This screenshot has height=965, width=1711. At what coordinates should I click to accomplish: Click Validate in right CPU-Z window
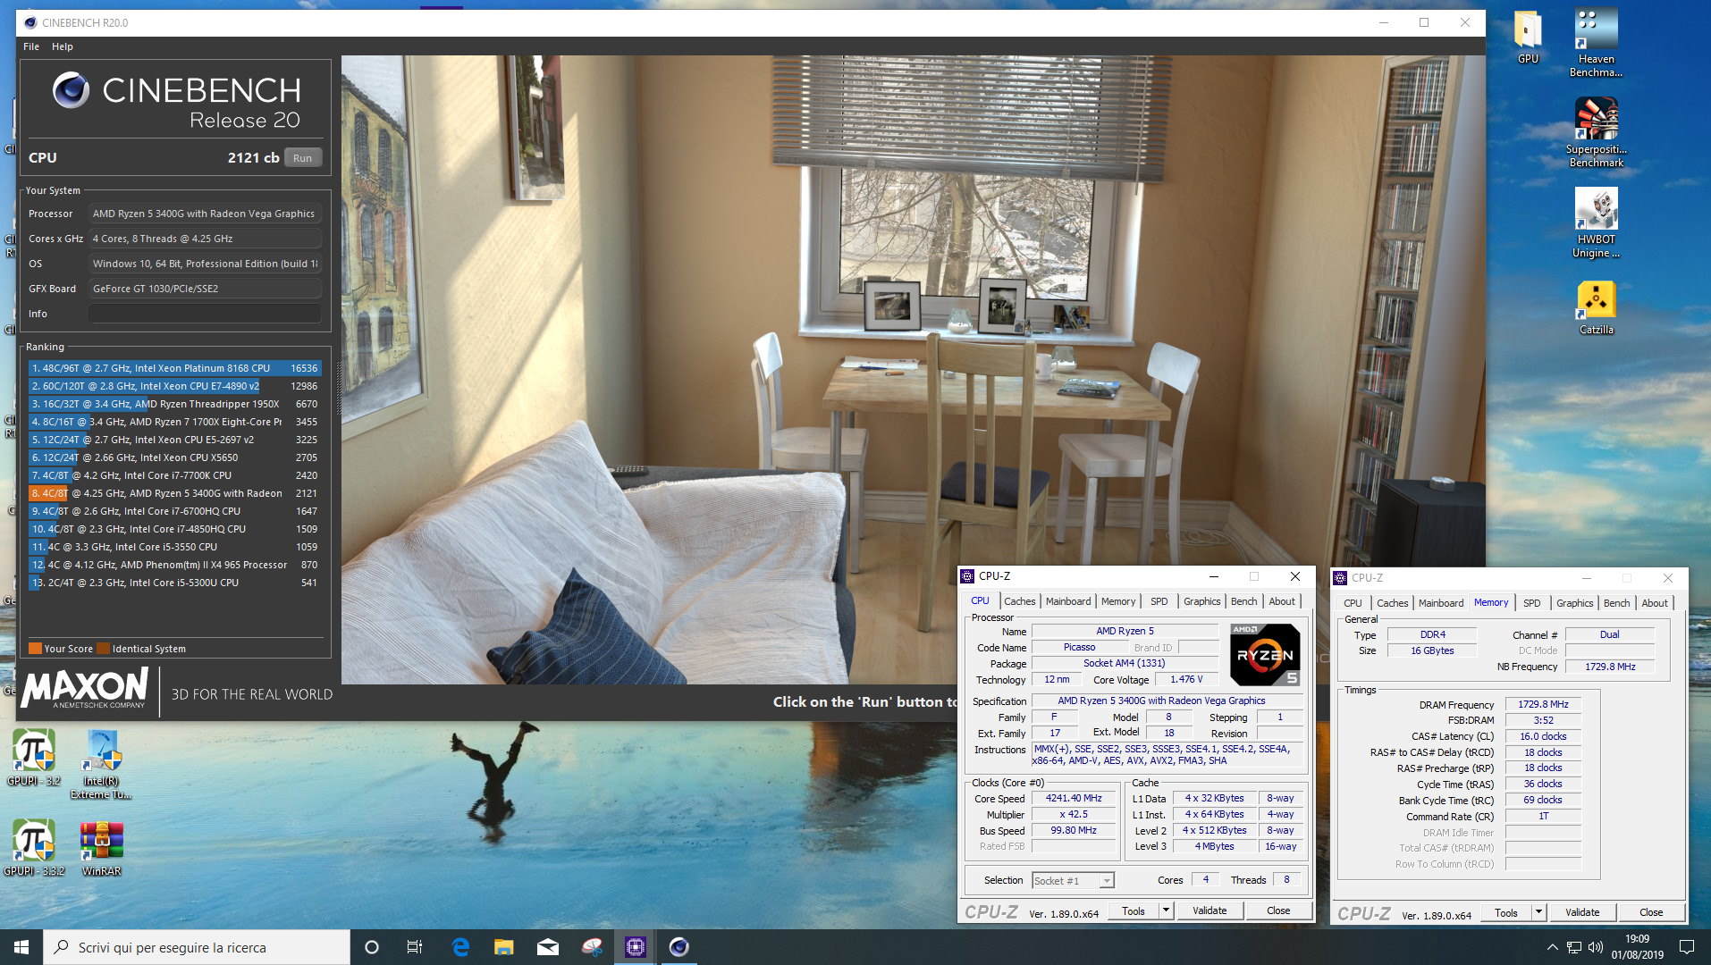tap(1582, 912)
